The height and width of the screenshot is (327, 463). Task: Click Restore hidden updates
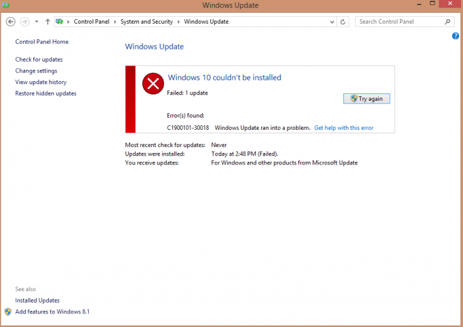46,93
